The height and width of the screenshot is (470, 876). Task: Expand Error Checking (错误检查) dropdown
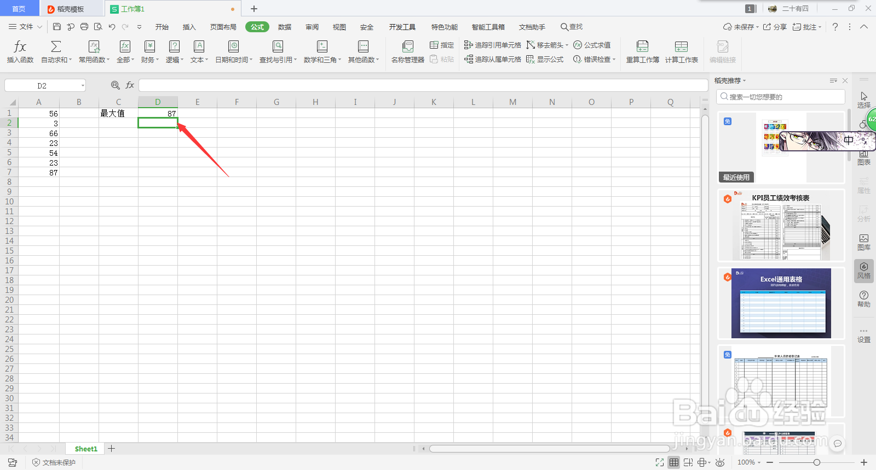(x=614, y=59)
